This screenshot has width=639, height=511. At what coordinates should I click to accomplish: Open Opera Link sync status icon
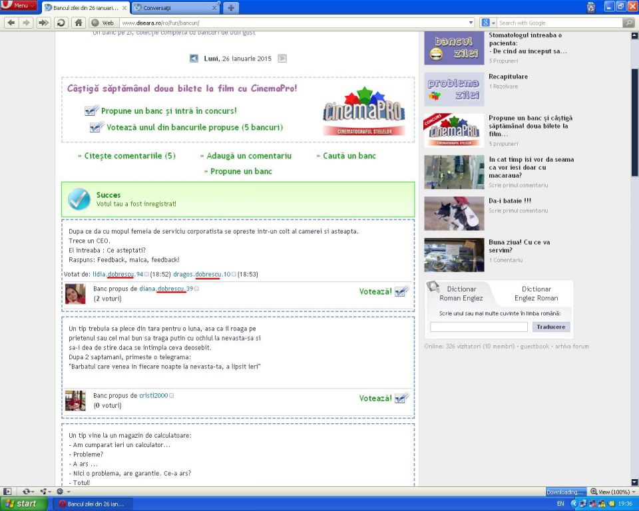[x=28, y=492]
